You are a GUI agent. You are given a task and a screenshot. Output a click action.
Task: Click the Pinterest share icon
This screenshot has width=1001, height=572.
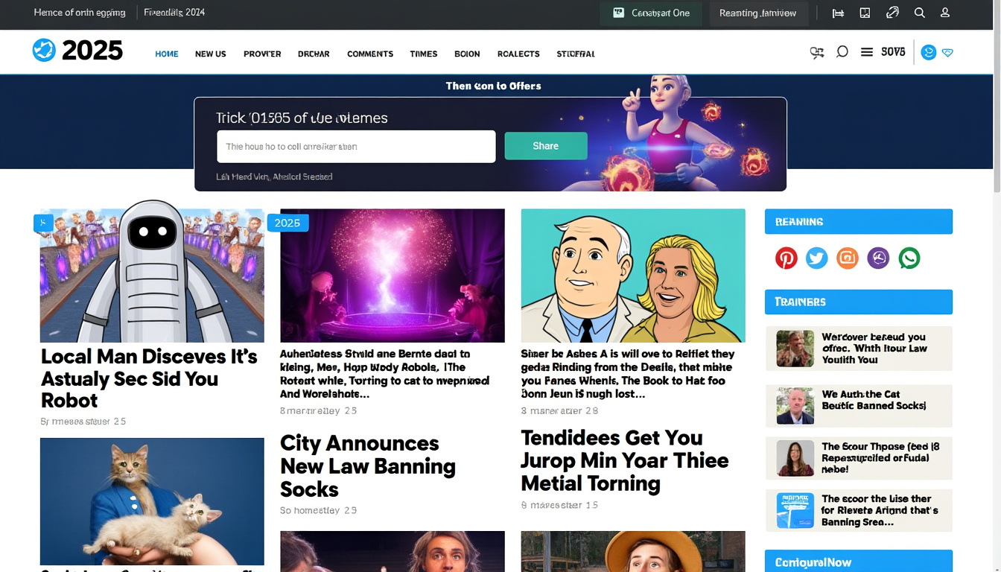pos(786,258)
